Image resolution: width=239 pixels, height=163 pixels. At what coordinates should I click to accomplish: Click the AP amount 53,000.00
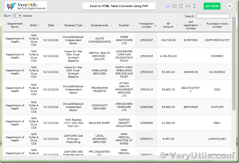(168, 72)
